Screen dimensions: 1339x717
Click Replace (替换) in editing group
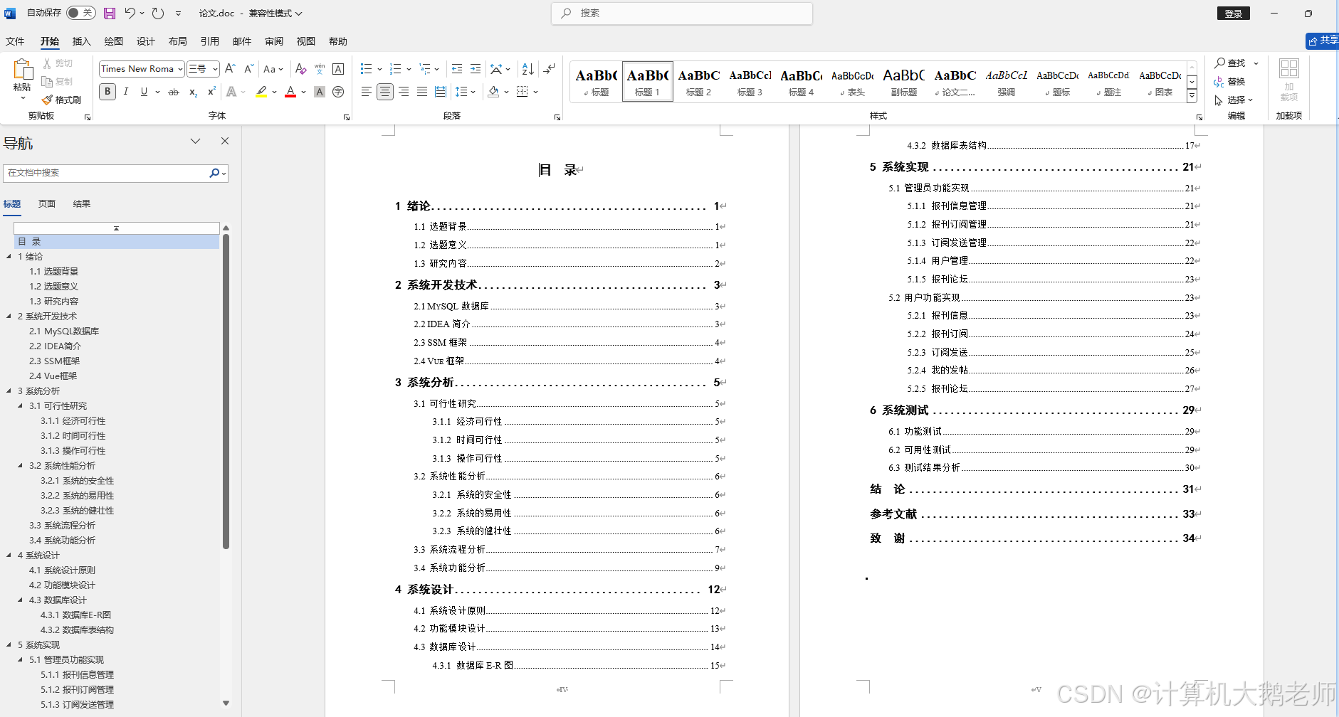1230,82
